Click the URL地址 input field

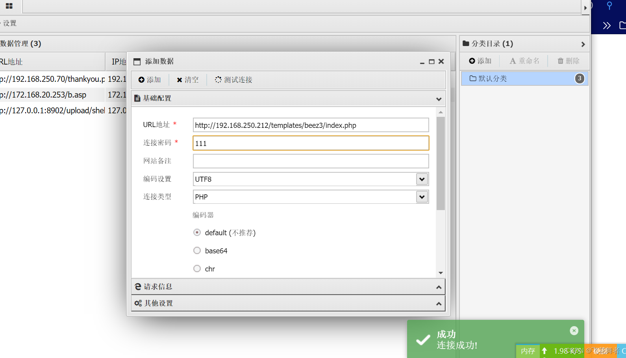311,125
